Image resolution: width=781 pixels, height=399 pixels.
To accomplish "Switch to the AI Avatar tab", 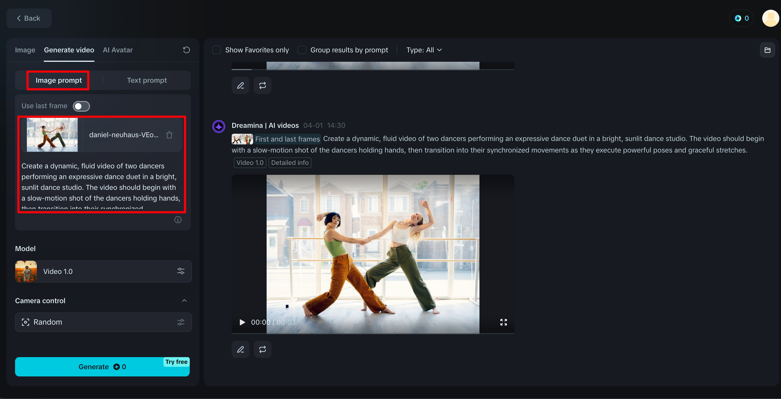I will pos(117,50).
